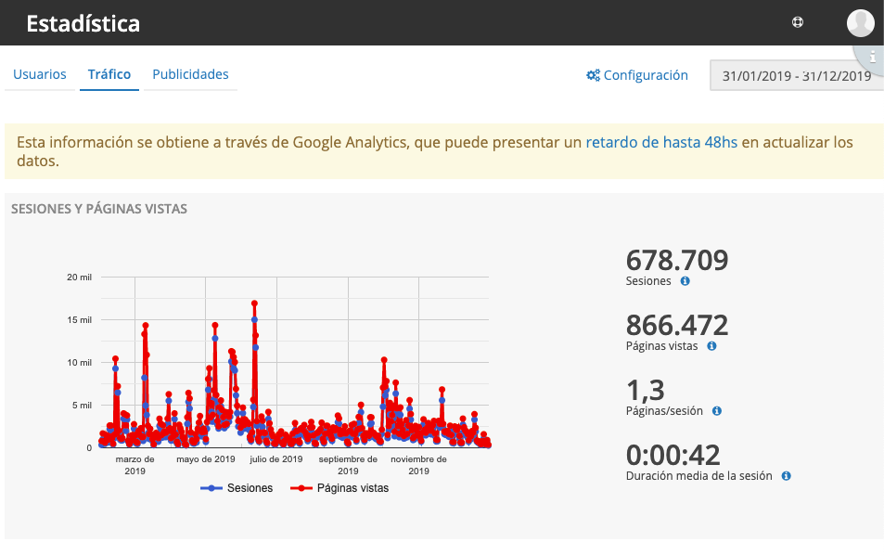The width and height of the screenshot is (884, 555).
Task: Click info icon beside Duración media de la sesión
Action: [x=786, y=476]
